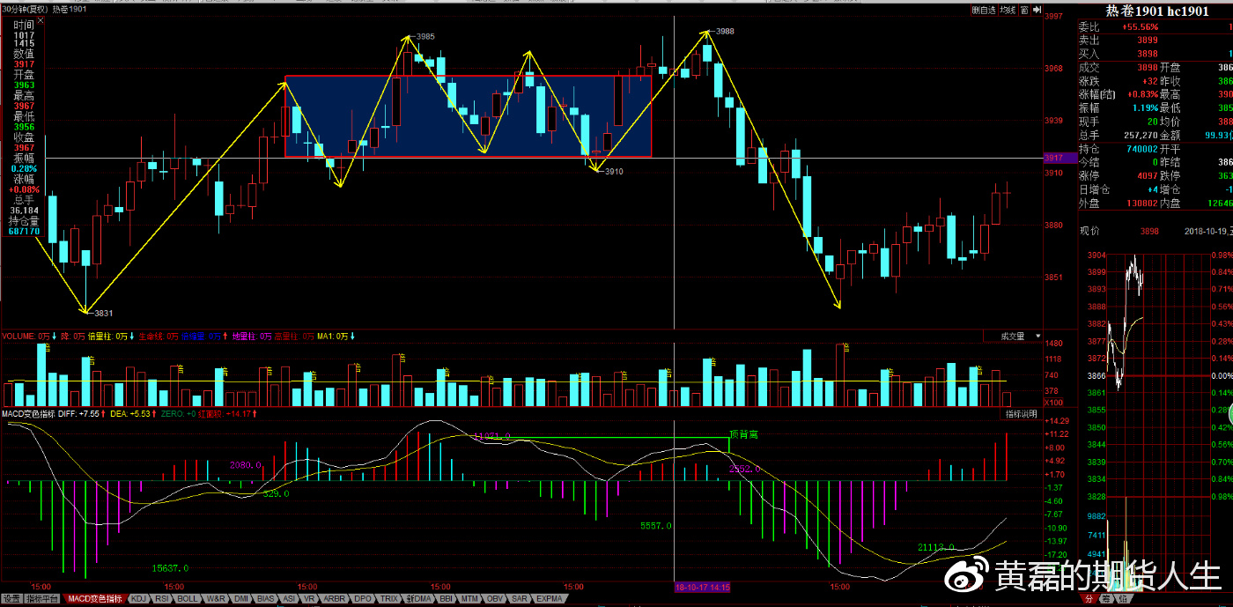Click the 持仓 740002 value
This screenshot has height=607, width=1233.
(x=1141, y=148)
